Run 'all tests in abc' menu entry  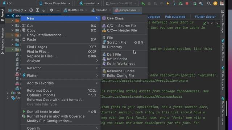click(61, 112)
